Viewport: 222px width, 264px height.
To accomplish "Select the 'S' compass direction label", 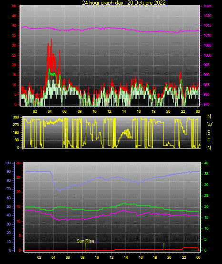I will pyautogui.click(x=209, y=133).
